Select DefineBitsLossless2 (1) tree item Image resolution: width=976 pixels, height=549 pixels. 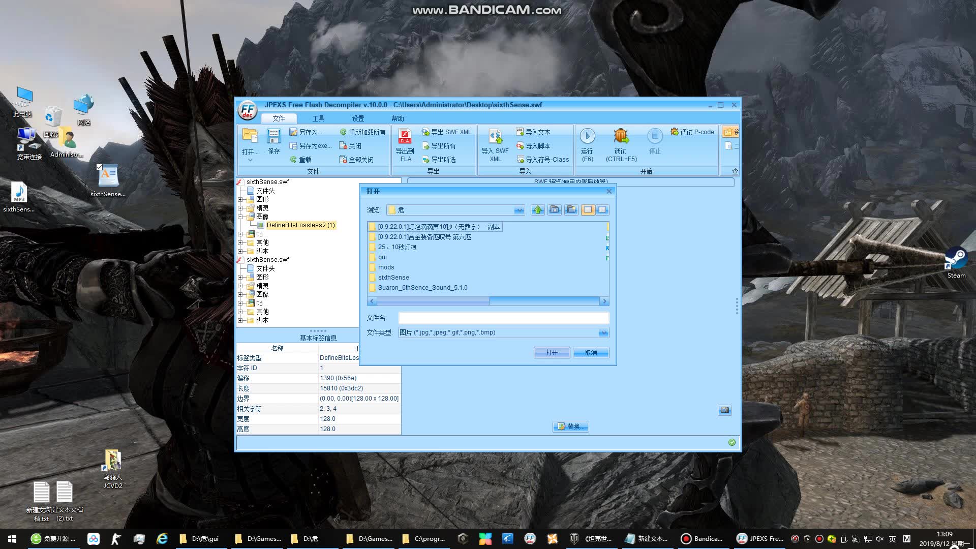tap(300, 225)
